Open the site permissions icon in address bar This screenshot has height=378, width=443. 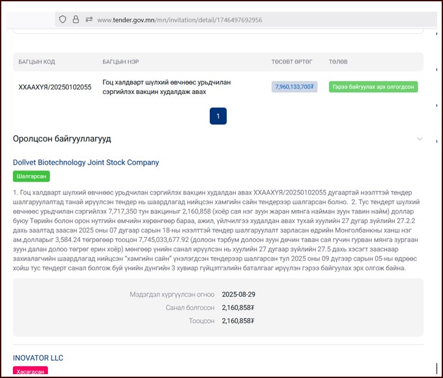tap(87, 19)
